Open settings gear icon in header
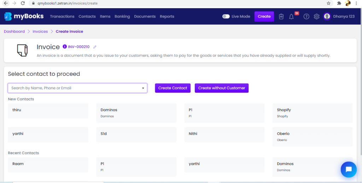This screenshot has height=183, width=362. click(x=316, y=17)
